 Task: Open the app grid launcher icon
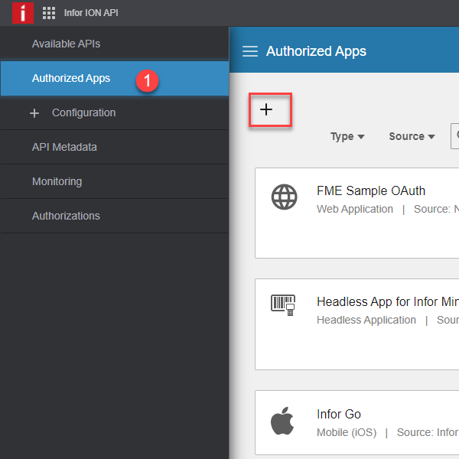click(49, 13)
